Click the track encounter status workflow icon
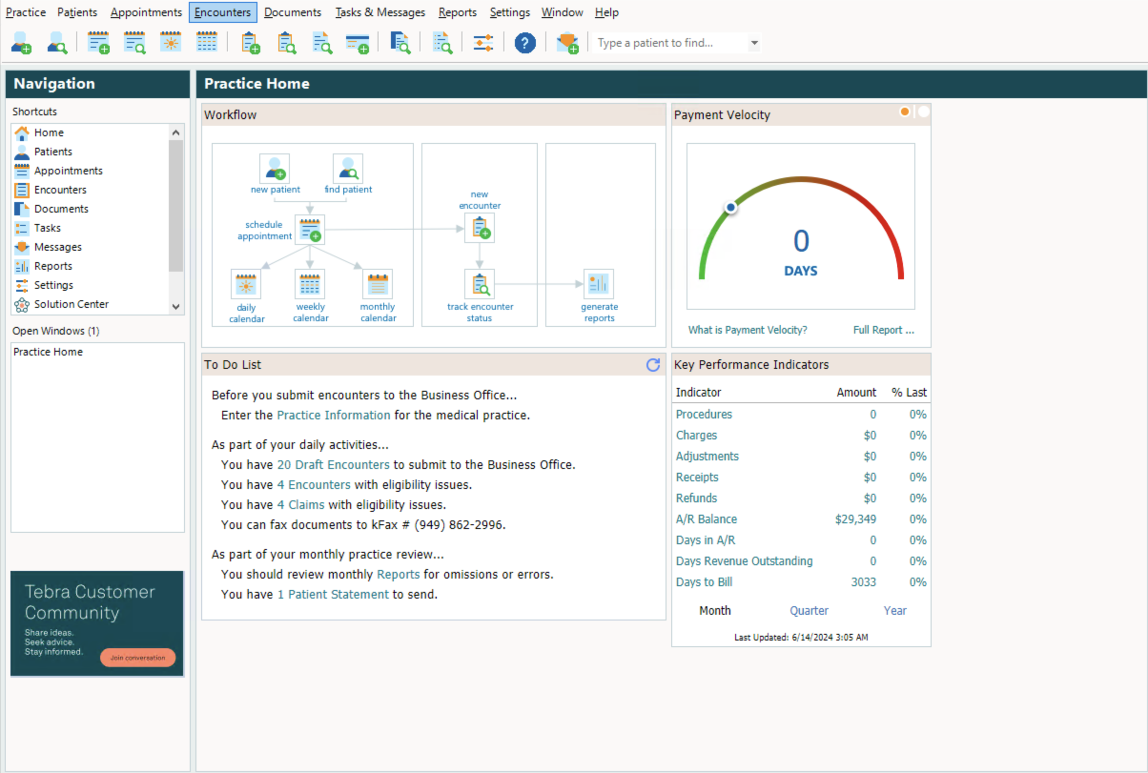Image resolution: width=1148 pixels, height=773 pixels. click(x=479, y=285)
